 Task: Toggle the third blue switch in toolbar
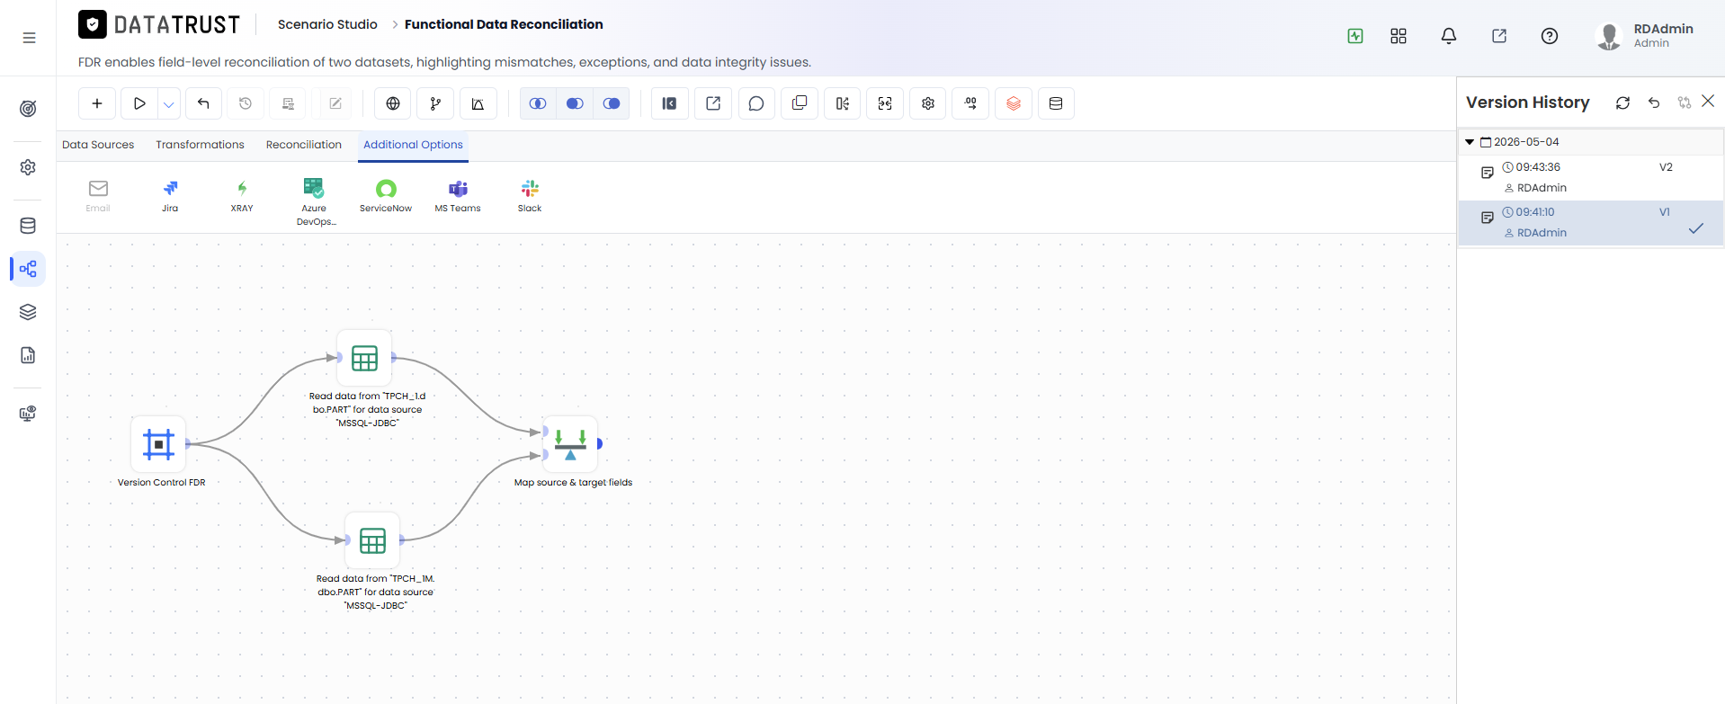(612, 103)
